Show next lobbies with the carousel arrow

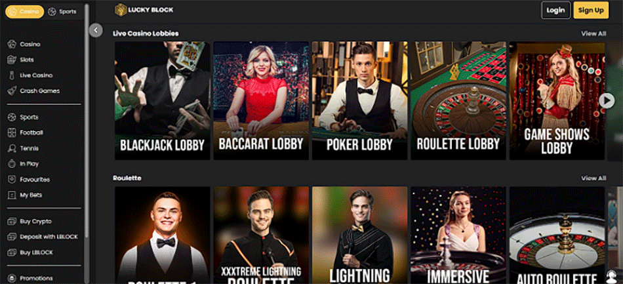[607, 100]
